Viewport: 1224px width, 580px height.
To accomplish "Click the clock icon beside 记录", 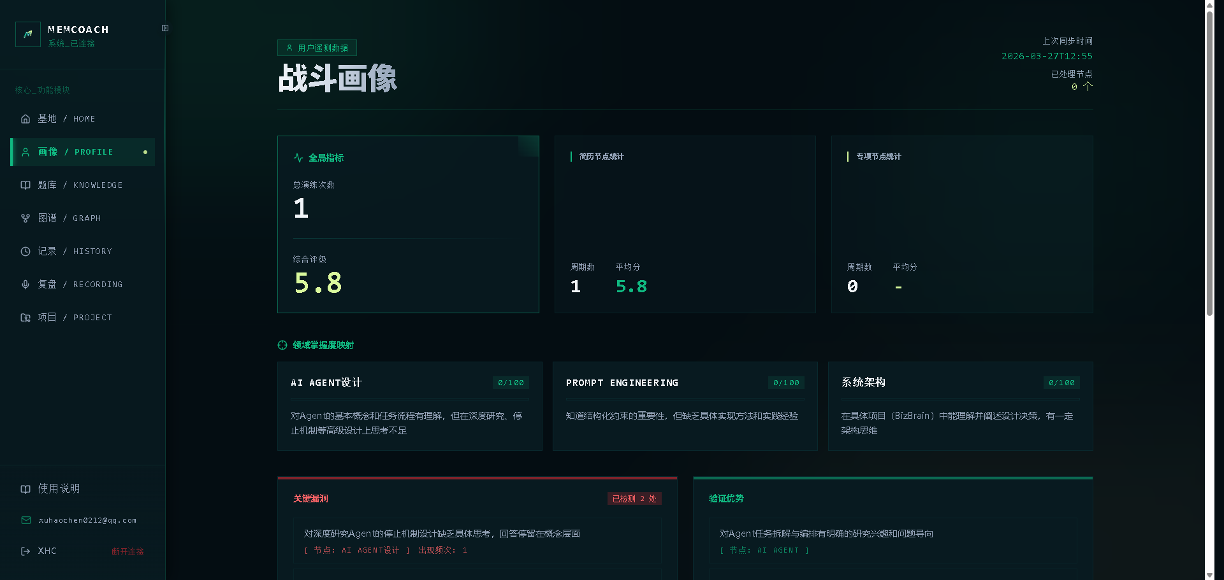I will [25, 251].
